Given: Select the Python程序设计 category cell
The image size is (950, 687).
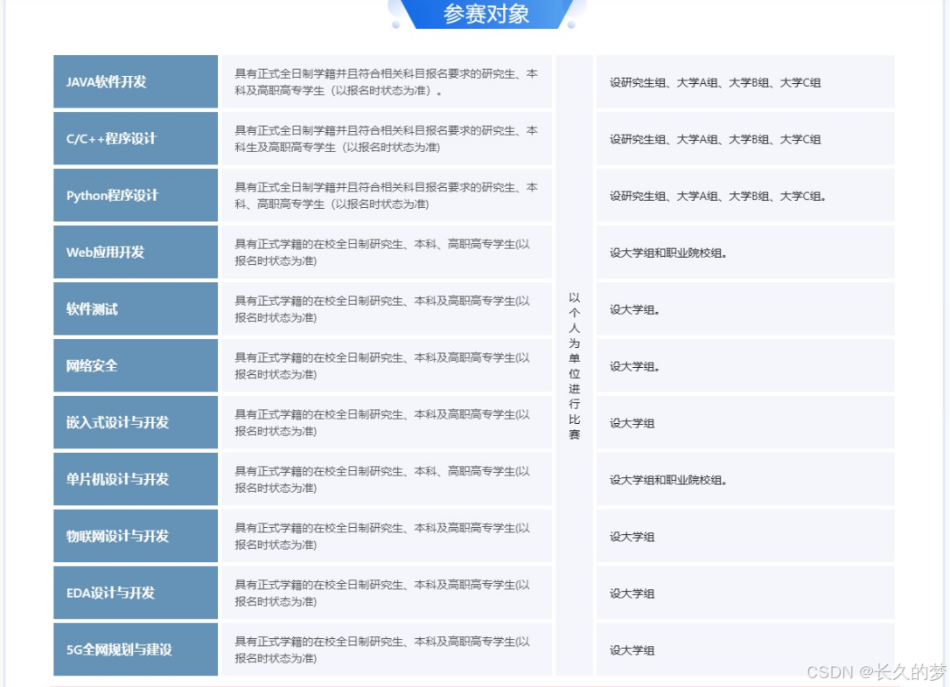Looking at the screenshot, I should tap(136, 196).
